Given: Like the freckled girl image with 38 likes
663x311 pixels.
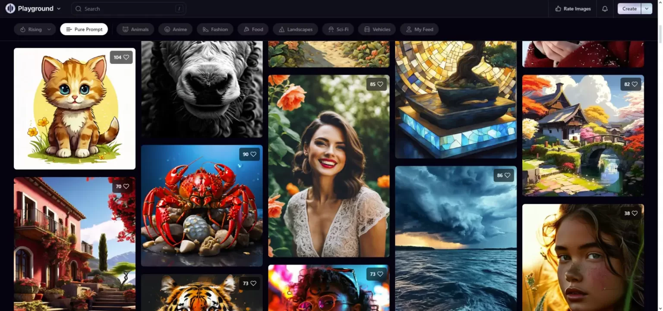Looking at the screenshot, I should tap(631, 214).
